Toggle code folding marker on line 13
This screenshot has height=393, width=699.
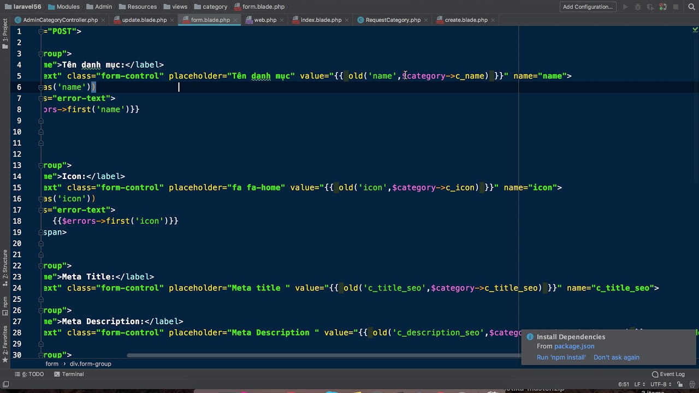[x=41, y=165]
